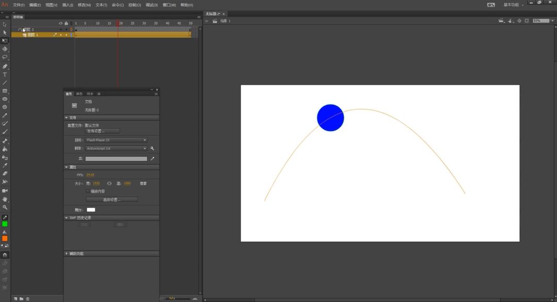Select the Pen tool
The height and width of the screenshot is (302, 557).
[5, 66]
